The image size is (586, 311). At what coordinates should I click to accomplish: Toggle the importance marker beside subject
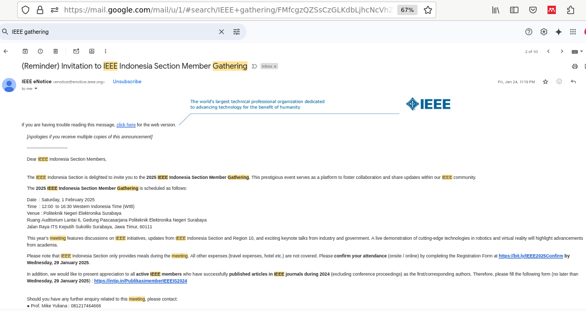pyautogui.click(x=254, y=66)
